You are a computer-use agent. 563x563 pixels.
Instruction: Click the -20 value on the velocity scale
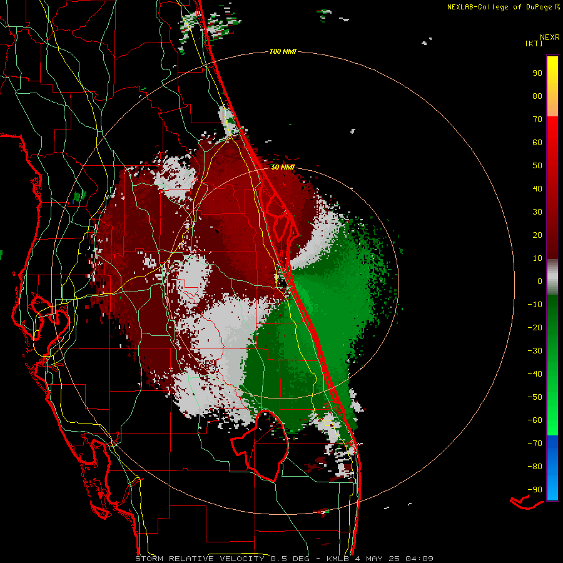point(535,327)
